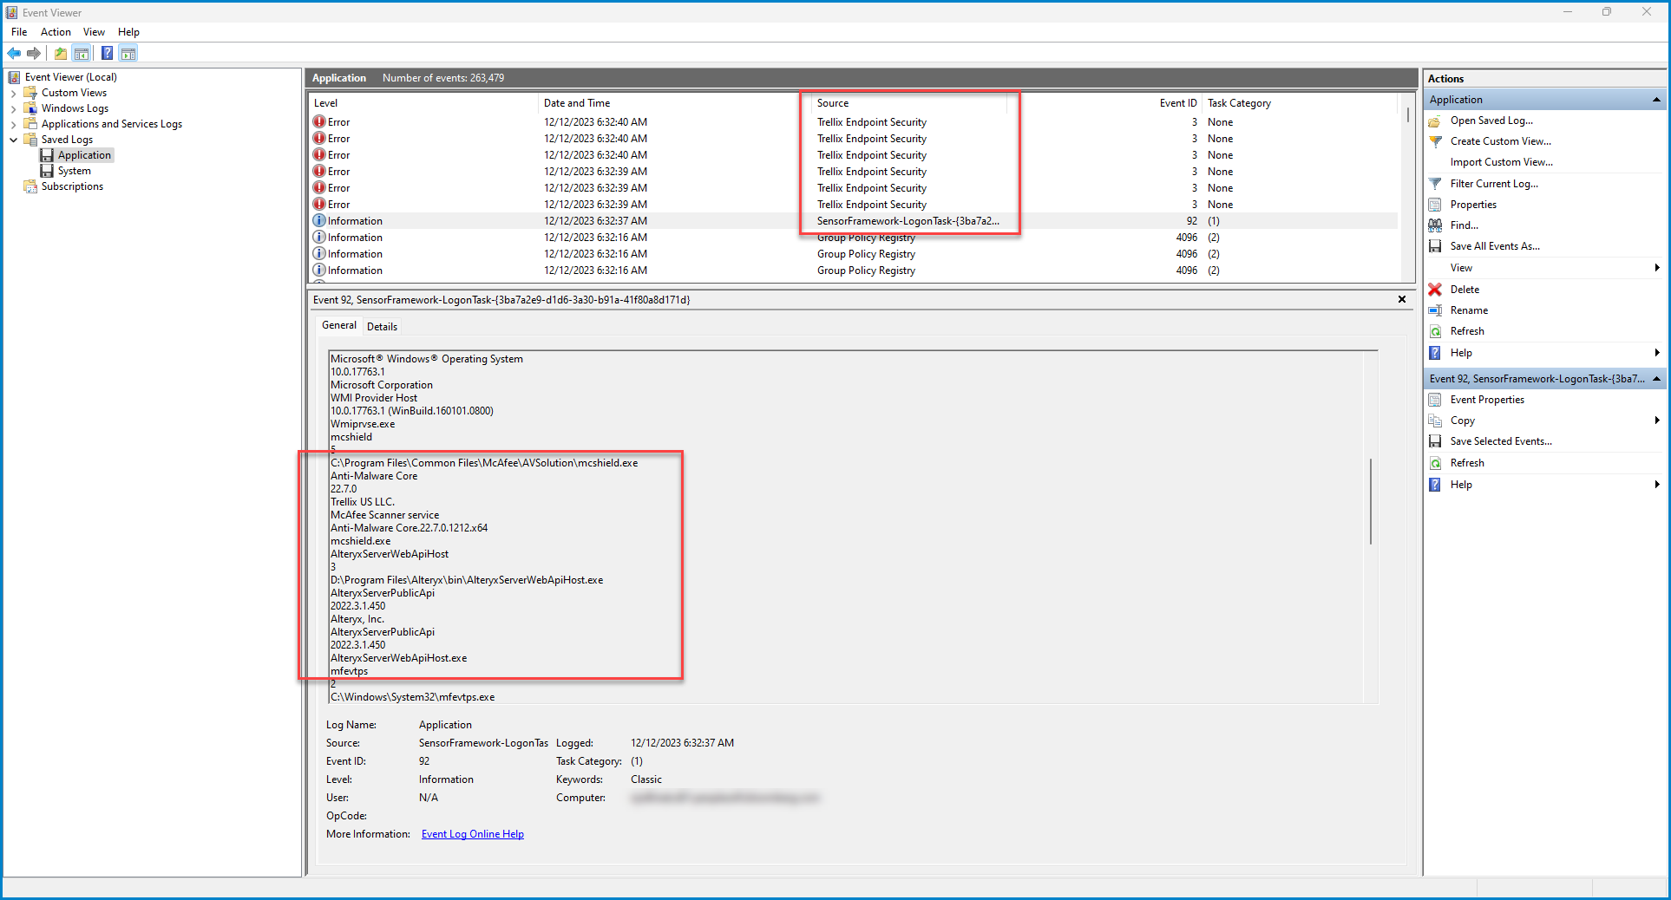Open Event Properties in the Actions pane
Screen dimensions: 1671x900
[x=1487, y=400]
